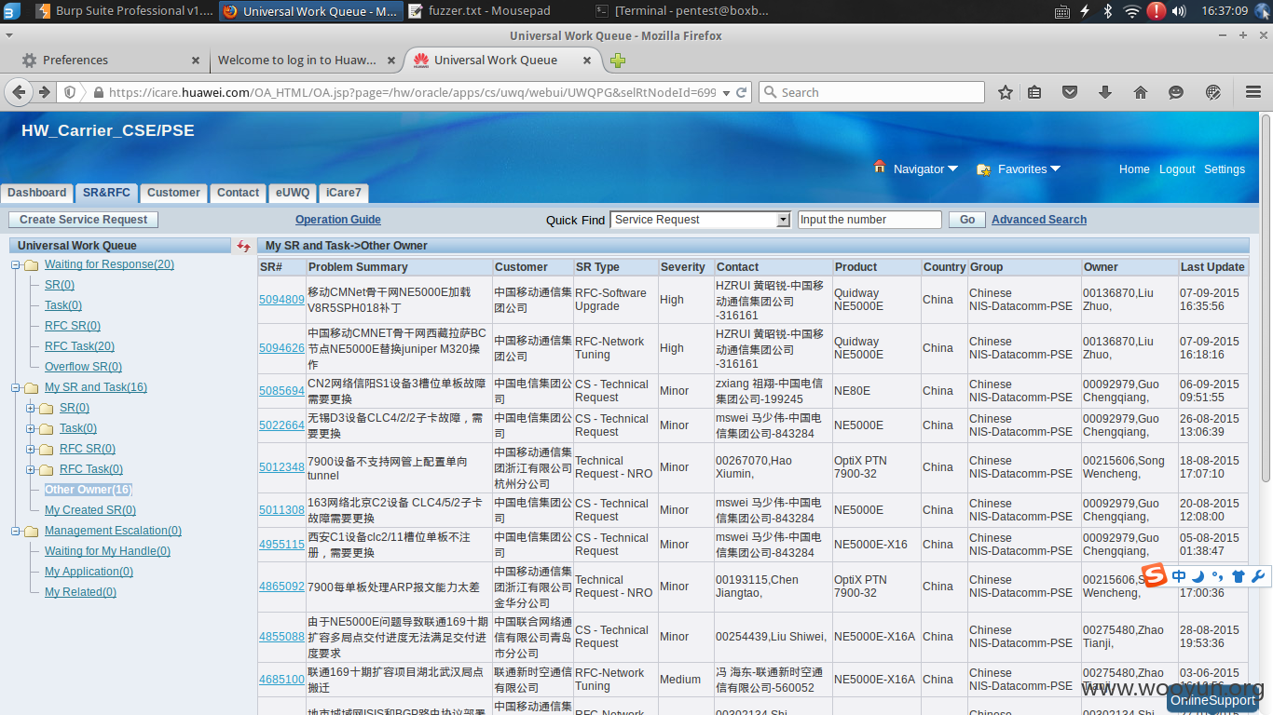
Task: Switch to the iCare7 tab
Action: pos(344,193)
